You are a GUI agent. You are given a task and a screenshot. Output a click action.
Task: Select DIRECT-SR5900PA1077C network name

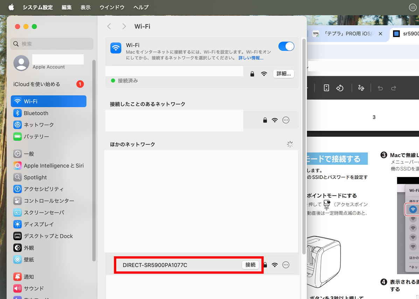(155, 265)
